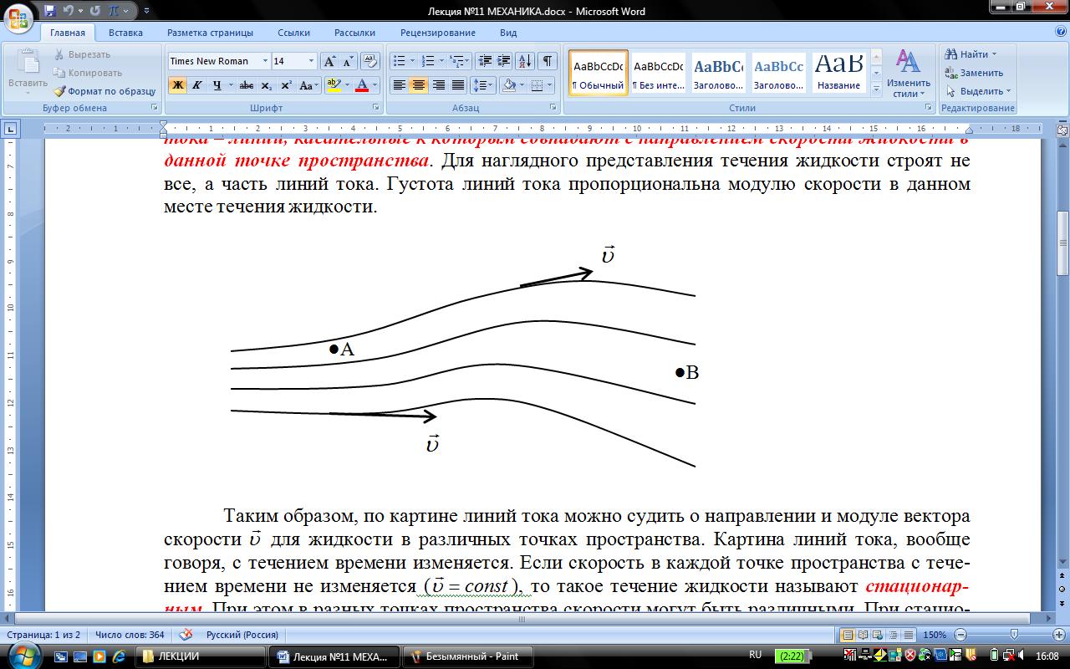
Task: Open the Рецензирование (Review) tab
Action: coord(438,33)
